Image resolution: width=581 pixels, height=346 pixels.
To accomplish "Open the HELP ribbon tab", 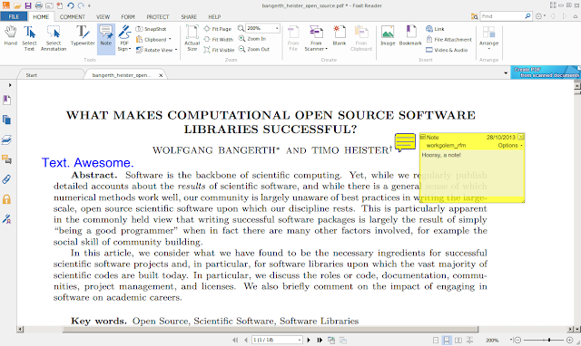I will pyautogui.click(x=214, y=17).
